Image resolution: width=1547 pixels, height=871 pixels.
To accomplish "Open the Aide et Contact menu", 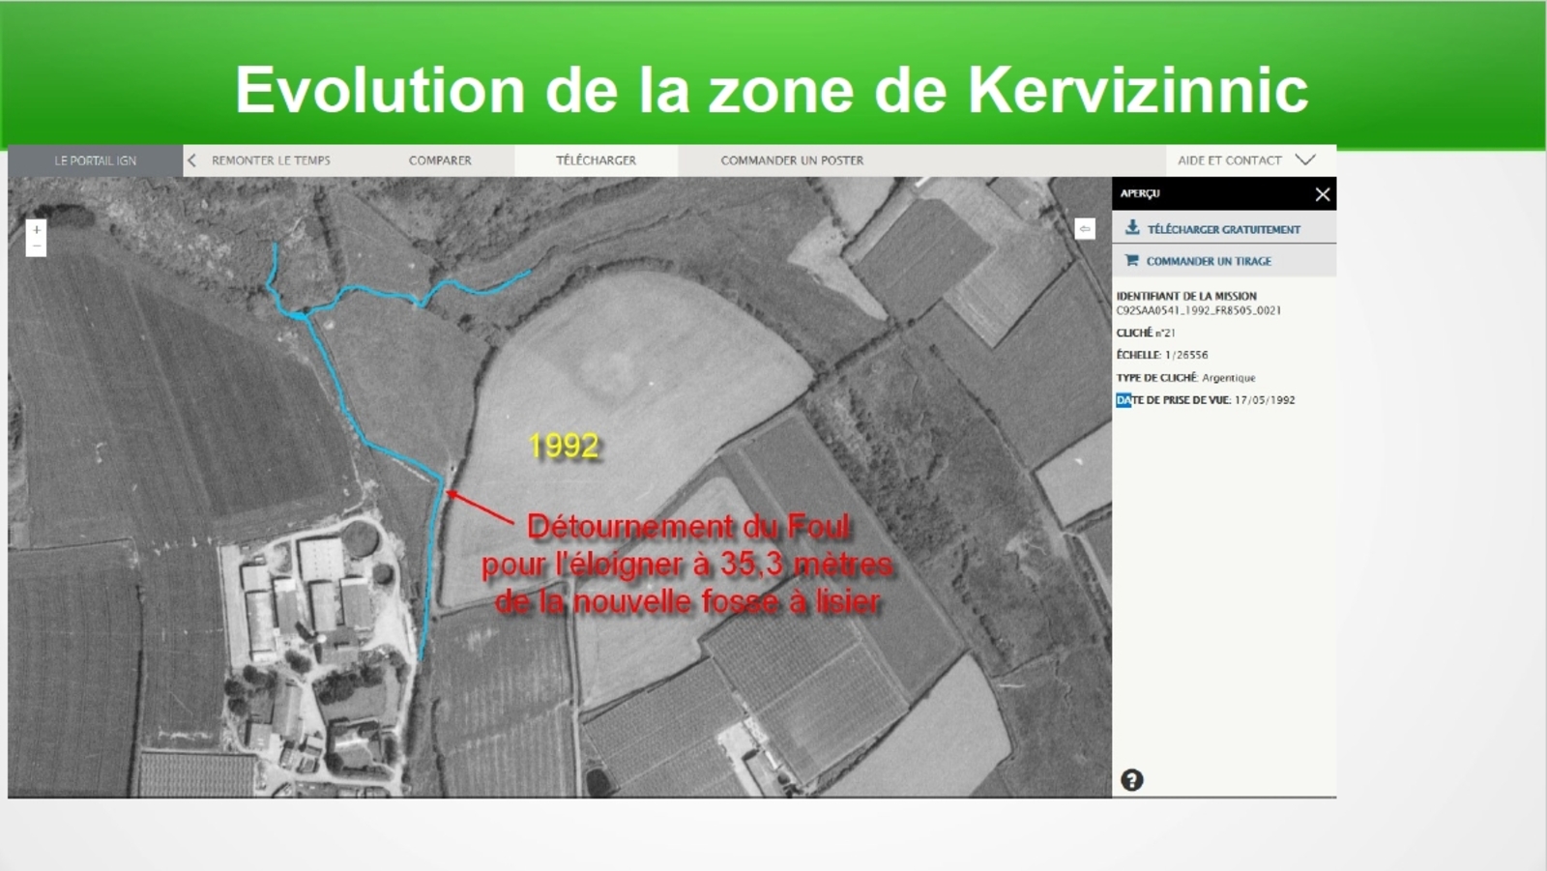I will [1229, 160].
